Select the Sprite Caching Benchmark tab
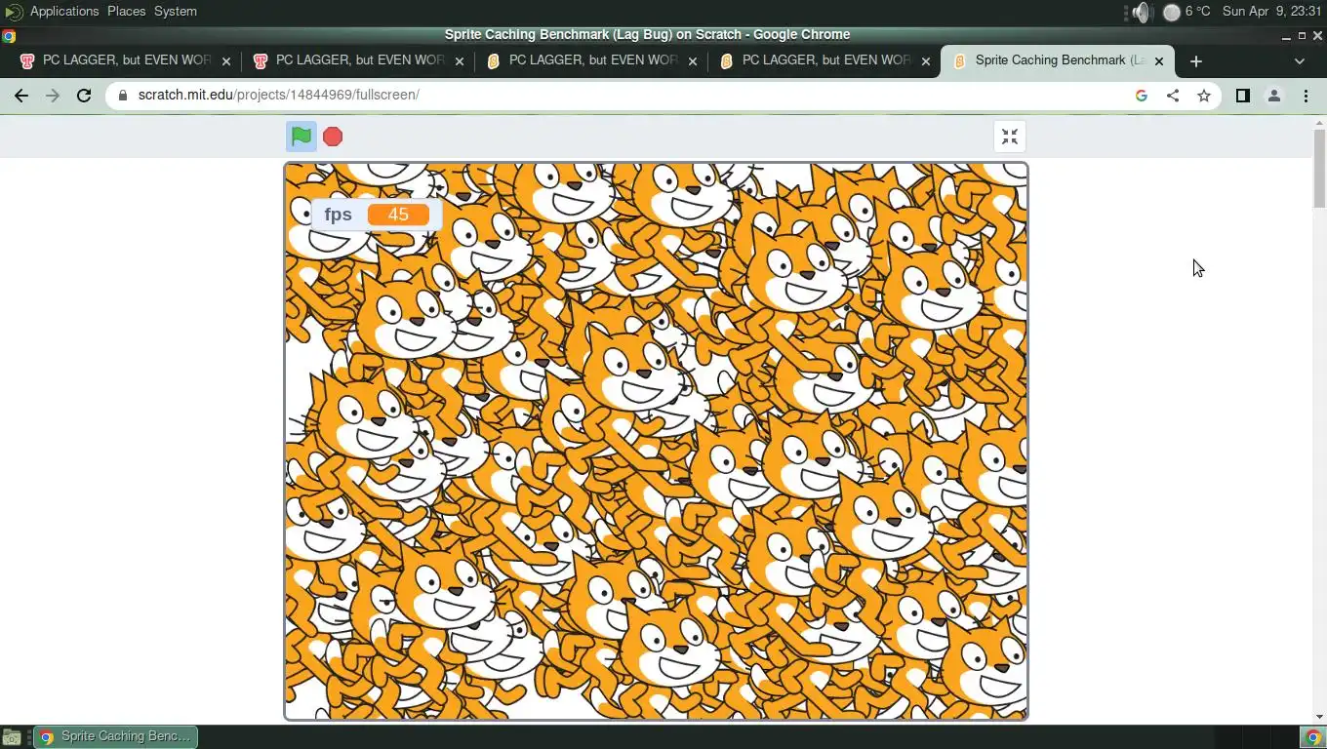Screen dimensions: 1327x749 1059,60
